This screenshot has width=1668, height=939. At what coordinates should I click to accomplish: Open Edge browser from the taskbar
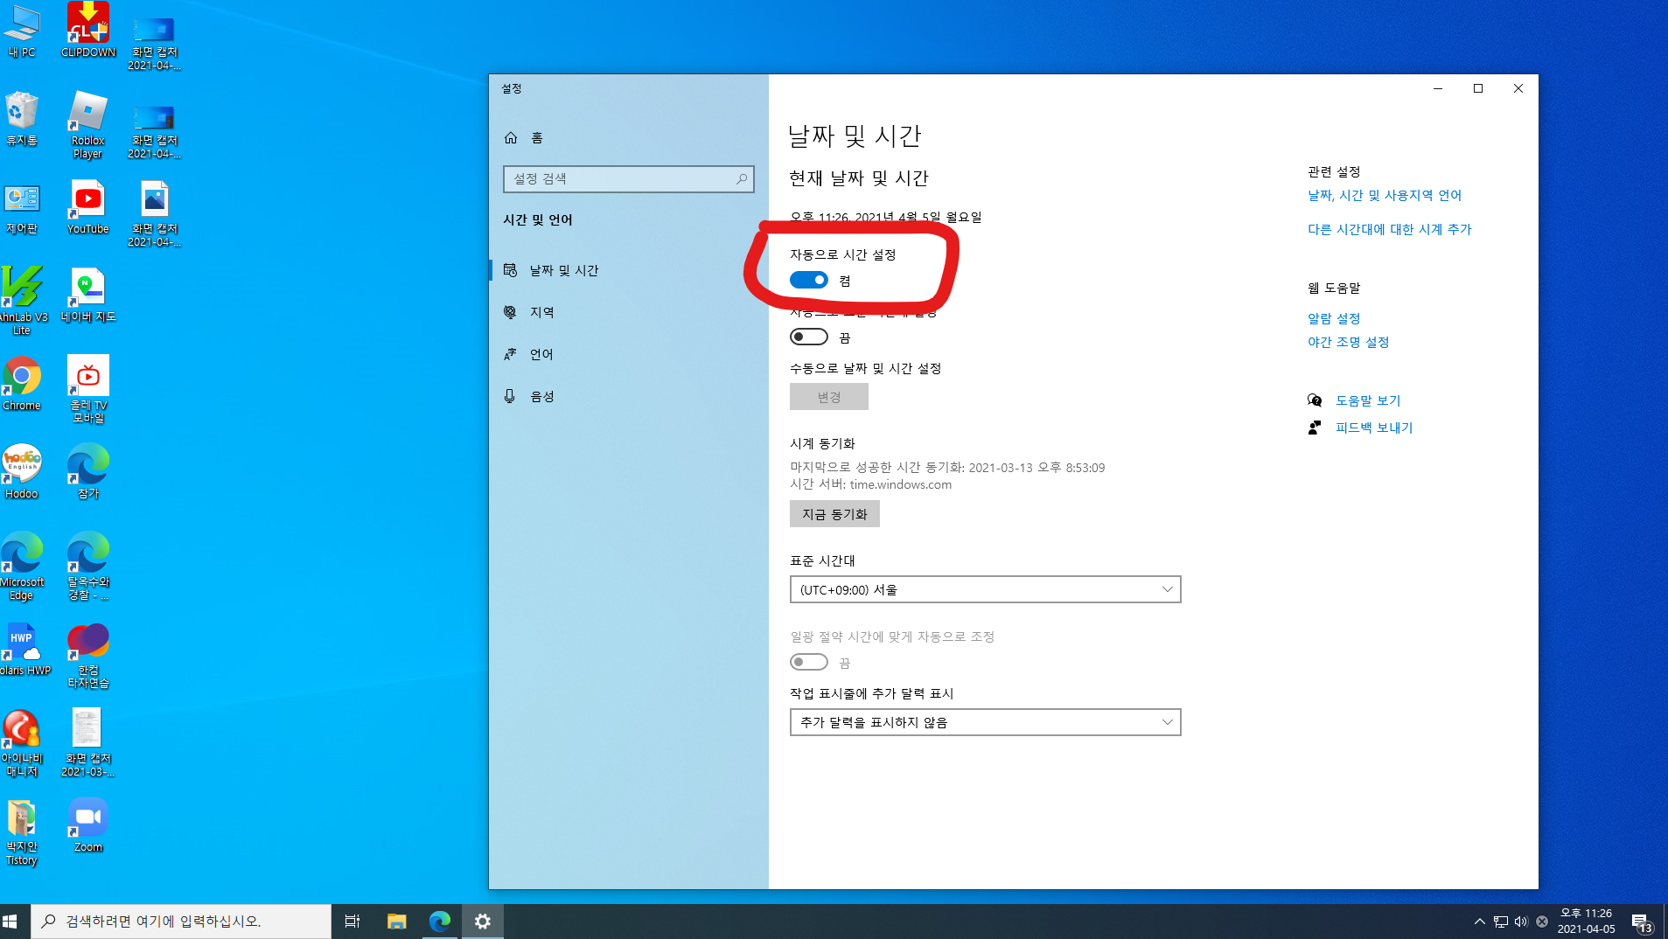coord(440,921)
